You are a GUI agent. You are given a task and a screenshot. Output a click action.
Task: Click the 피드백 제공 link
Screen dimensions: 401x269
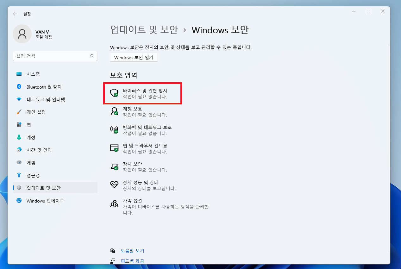(x=132, y=261)
